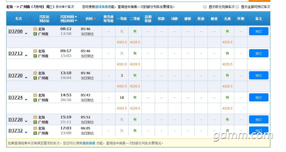This screenshot has width=286, height=152.
Task: Expand price details arrow for D3728
Action: point(26,121)
